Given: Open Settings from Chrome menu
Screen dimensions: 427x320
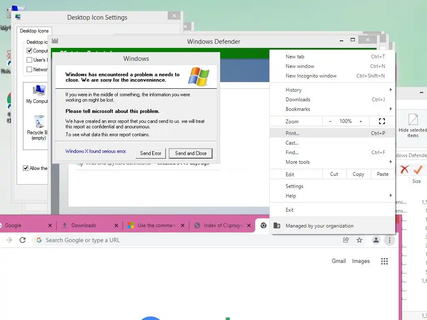Looking at the screenshot, I should click(332, 186).
